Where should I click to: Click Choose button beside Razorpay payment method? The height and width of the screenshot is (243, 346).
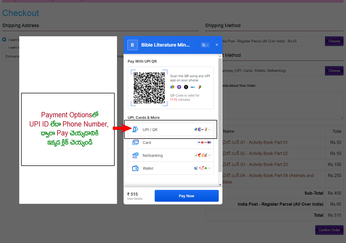coord(334,70)
